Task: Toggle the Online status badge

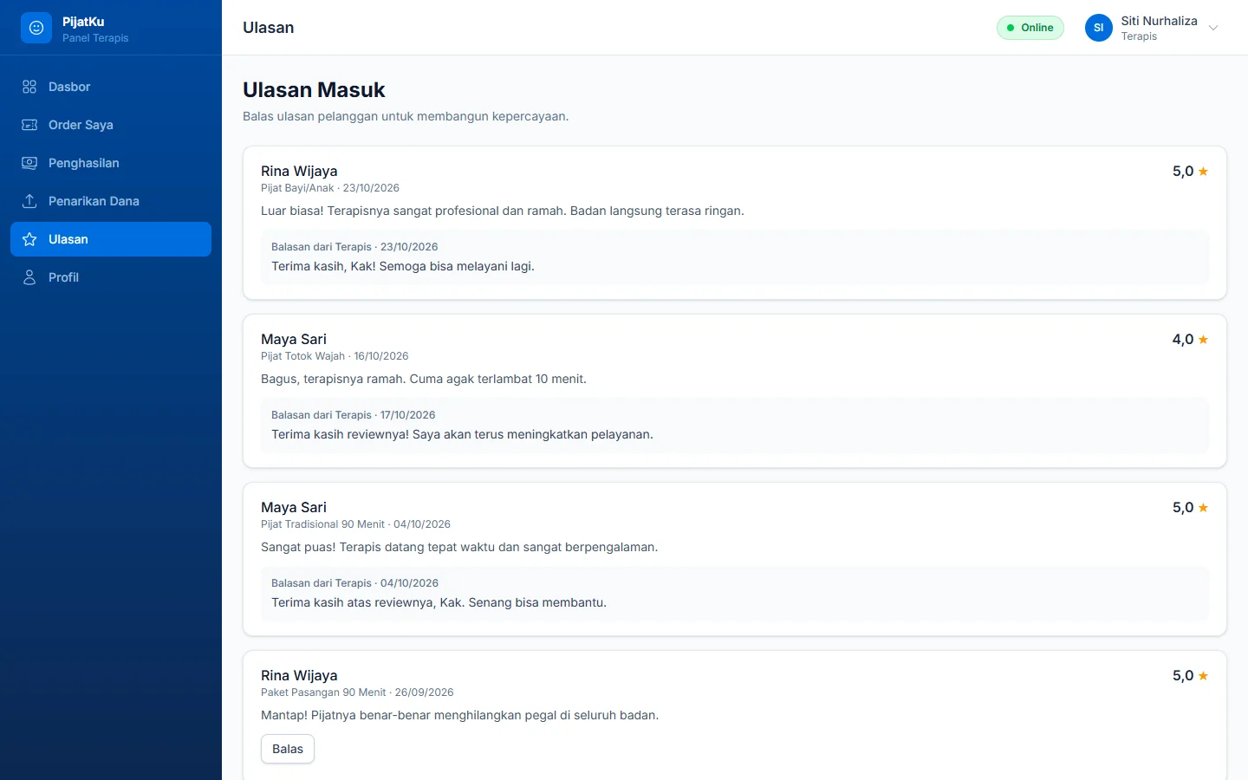Action: point(1030,28)
